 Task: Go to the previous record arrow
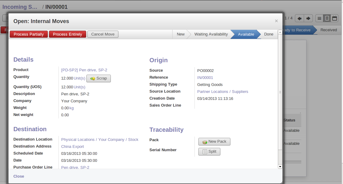click(x=299, y=18)
